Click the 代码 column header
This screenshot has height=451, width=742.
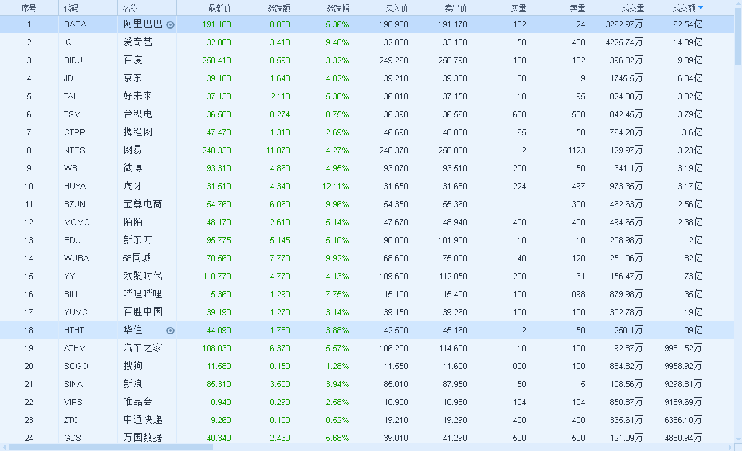[71, 8]
